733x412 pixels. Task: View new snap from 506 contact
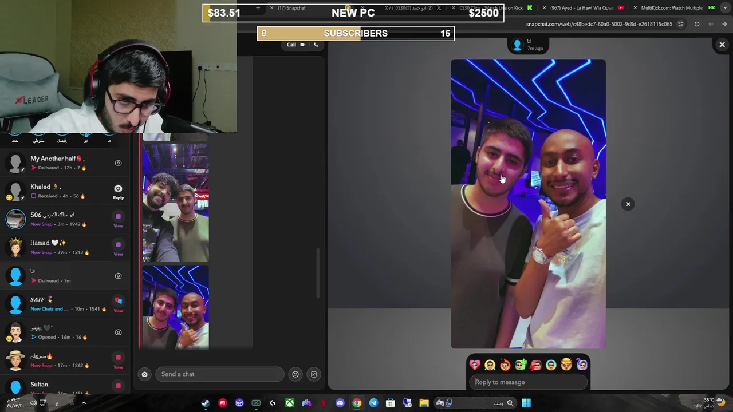pyautogui.click(x=118, y=219)
